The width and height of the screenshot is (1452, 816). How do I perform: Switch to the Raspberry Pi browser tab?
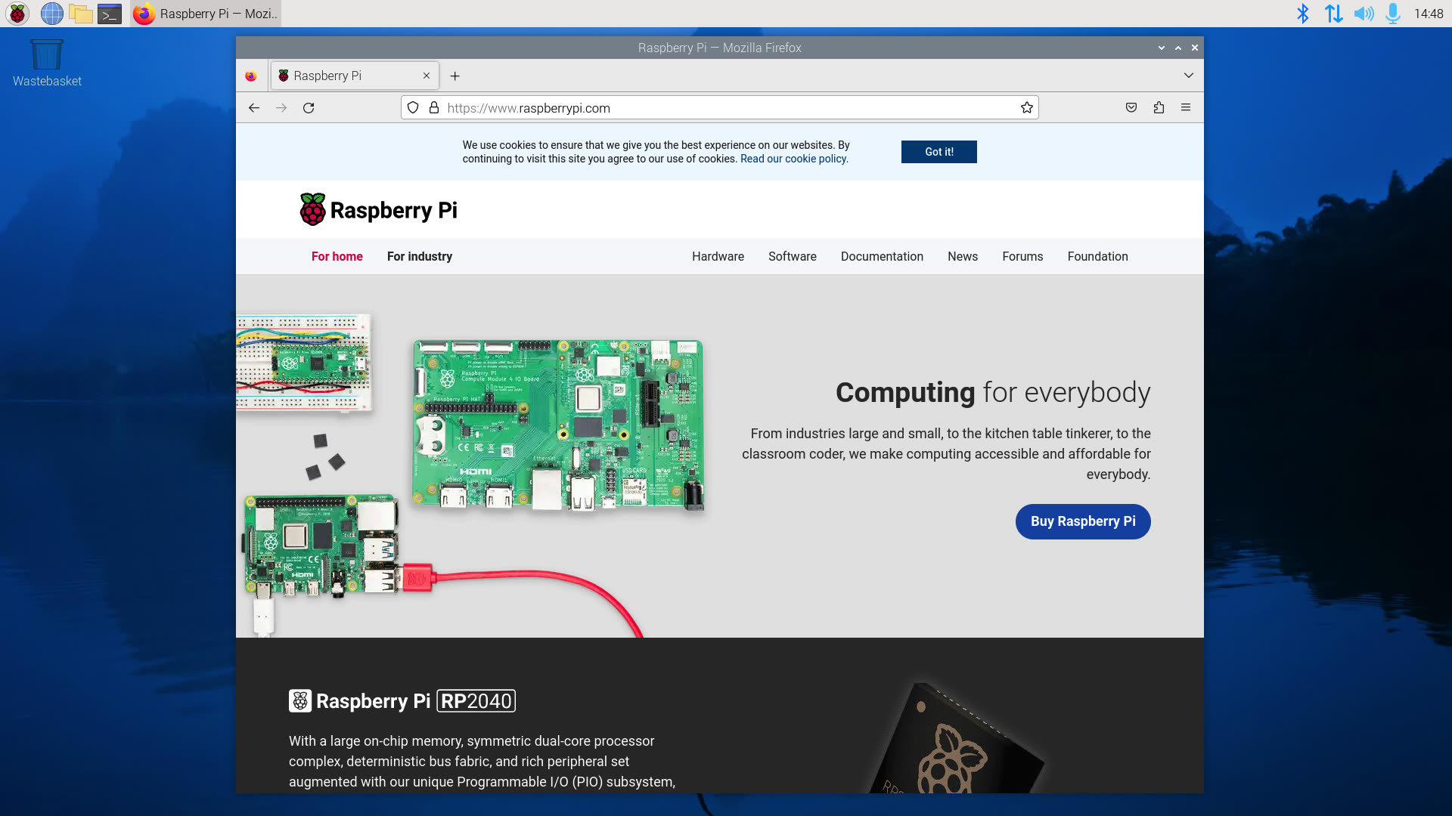pyautogui.click(x=344, y=76)
